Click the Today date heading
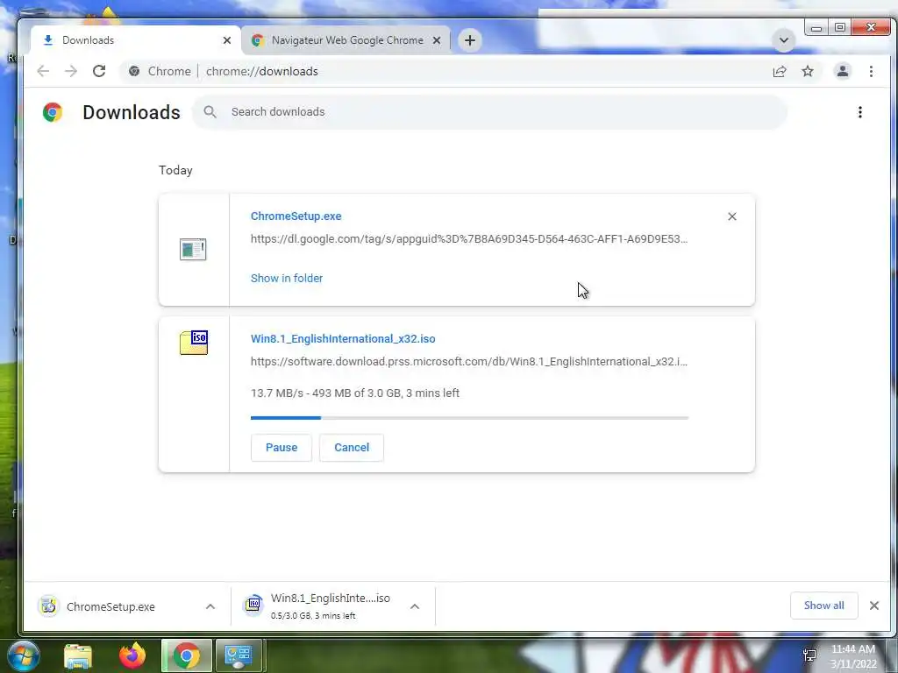This screenshot has height=673, width=898. tap(175, 171)
